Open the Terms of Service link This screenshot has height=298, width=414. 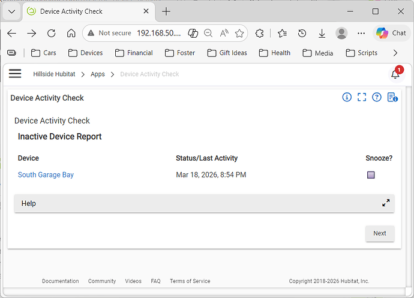pyautogui.click(x=190, y=281)
